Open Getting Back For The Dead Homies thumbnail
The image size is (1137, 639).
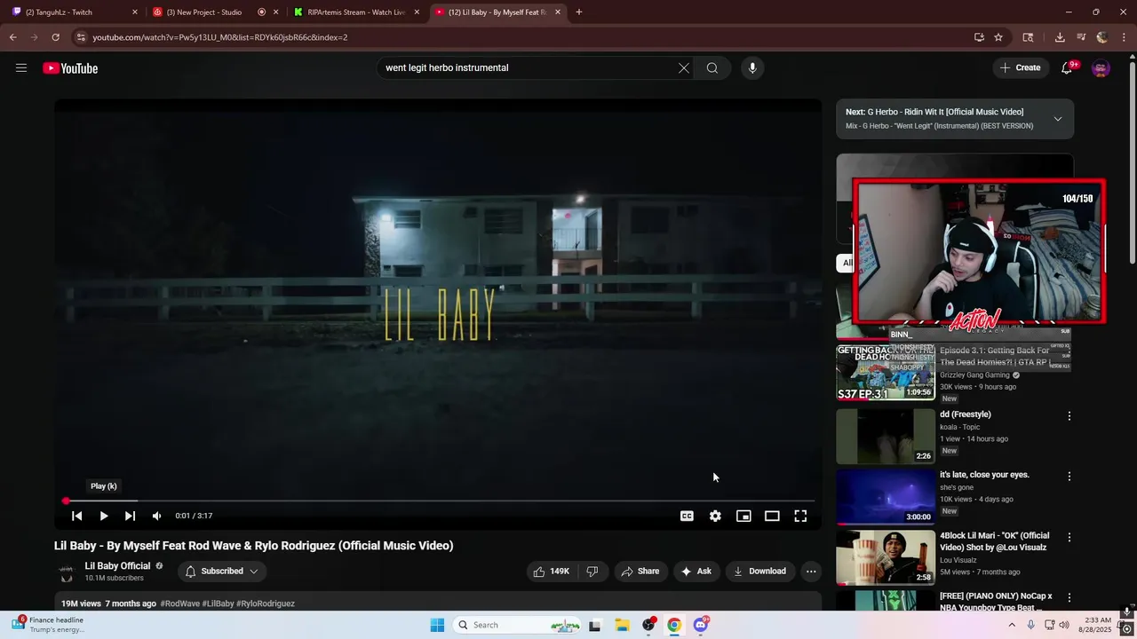(x=886, y=373)
